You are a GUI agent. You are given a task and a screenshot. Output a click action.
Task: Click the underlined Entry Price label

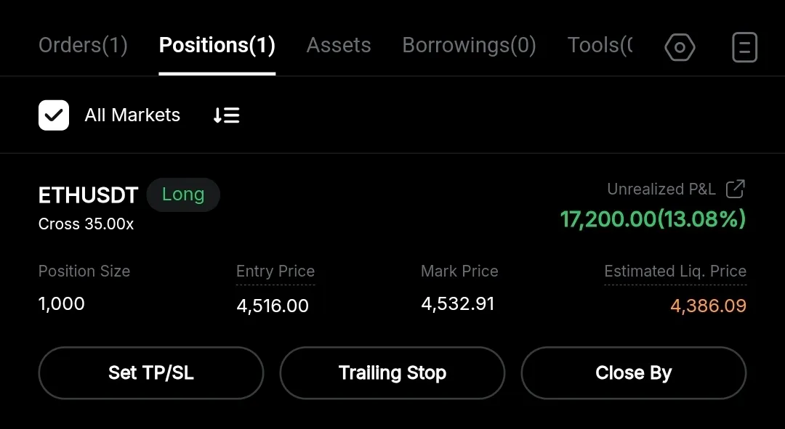pos(275,271)
